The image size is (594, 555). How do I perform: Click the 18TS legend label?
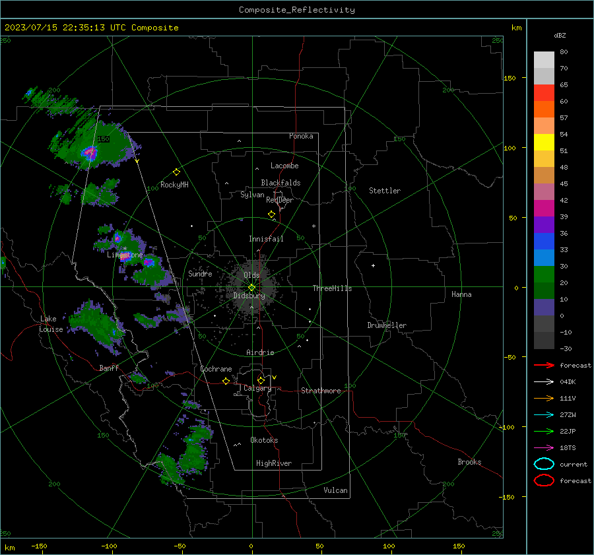(x=568, y=448)
